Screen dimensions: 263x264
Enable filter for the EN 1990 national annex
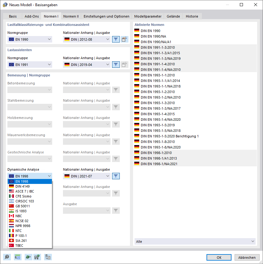coord(116,39)
